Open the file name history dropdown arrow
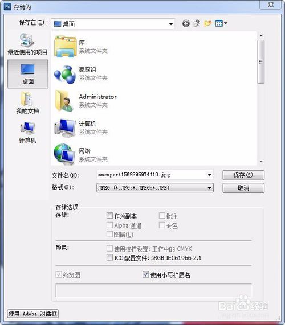285x325 pixels. pyautogui.click(x=209, y=175)
